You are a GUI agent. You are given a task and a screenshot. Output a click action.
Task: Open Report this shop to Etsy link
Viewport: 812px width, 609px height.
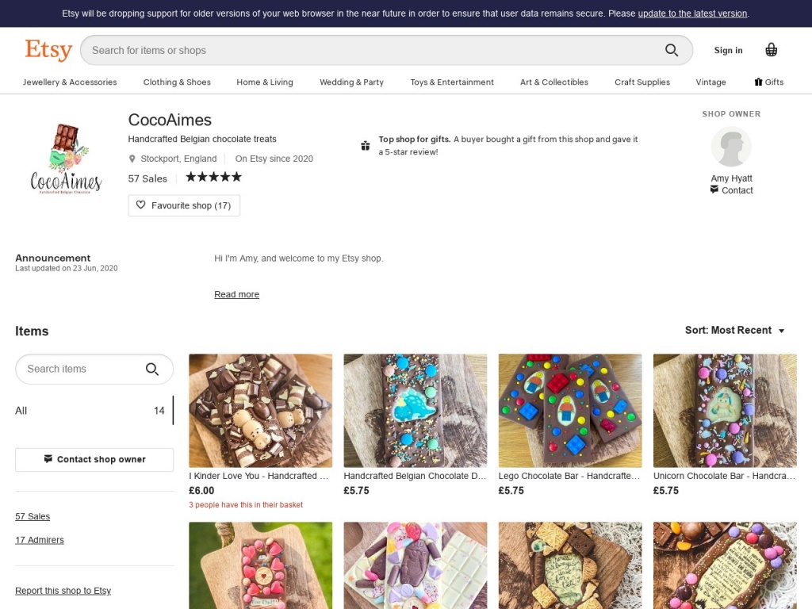[x=63, y=591]
